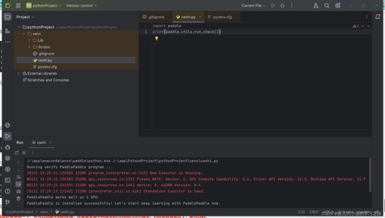This screenshot has height=218, width=385.
Task: Print the console output
Action: coord(18,191)
